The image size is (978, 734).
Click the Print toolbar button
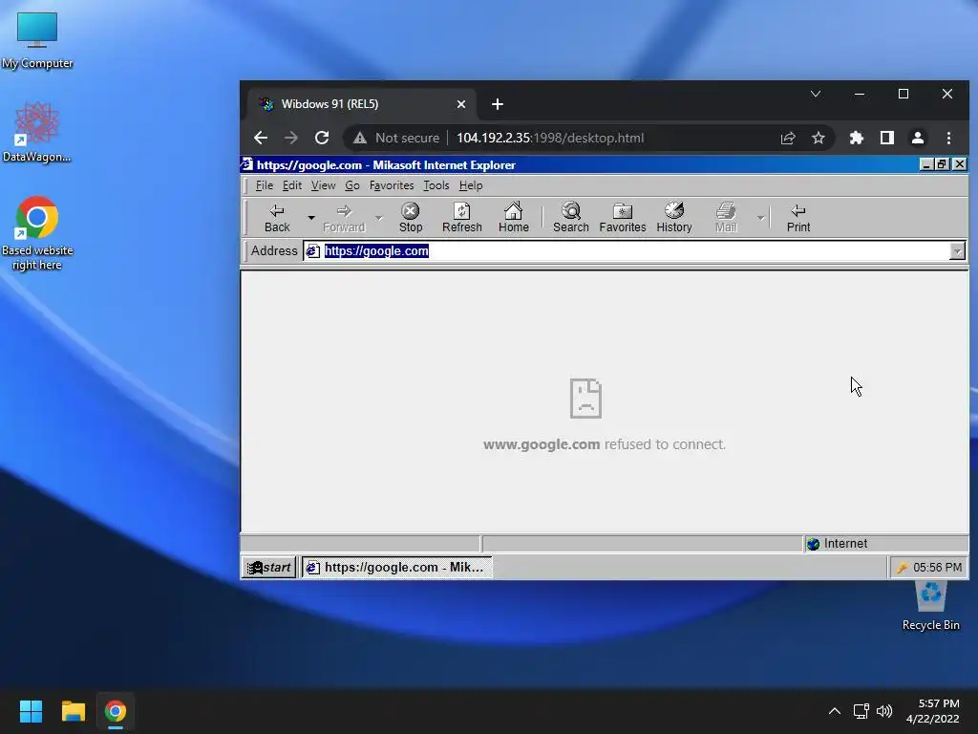tap(797, 218)
